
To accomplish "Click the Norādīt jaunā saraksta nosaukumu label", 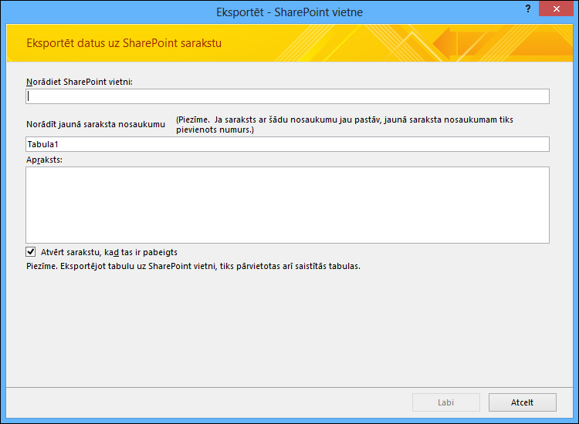I will pyautogui.click(x=96, y=124).
